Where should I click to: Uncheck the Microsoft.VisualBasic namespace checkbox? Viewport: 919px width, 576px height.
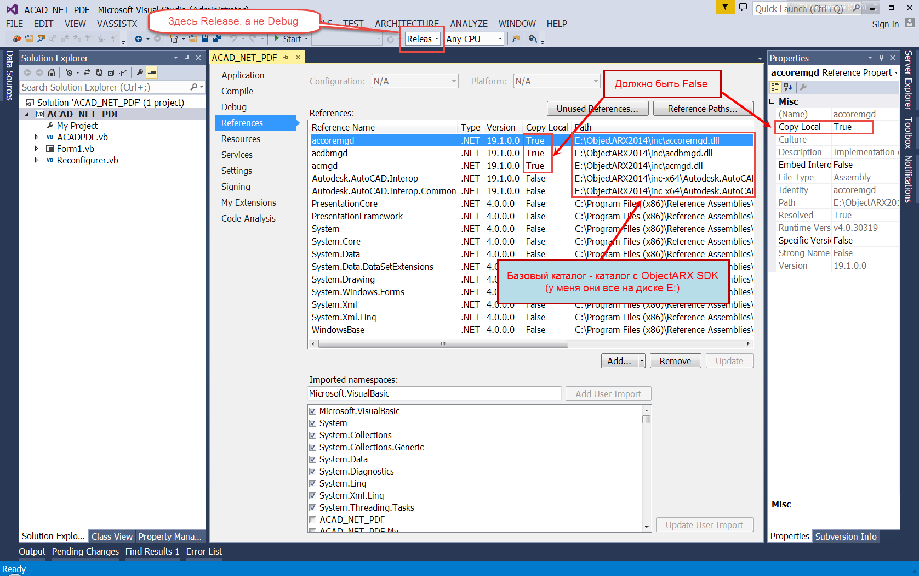pyautogui.click(x=312, y=411)
